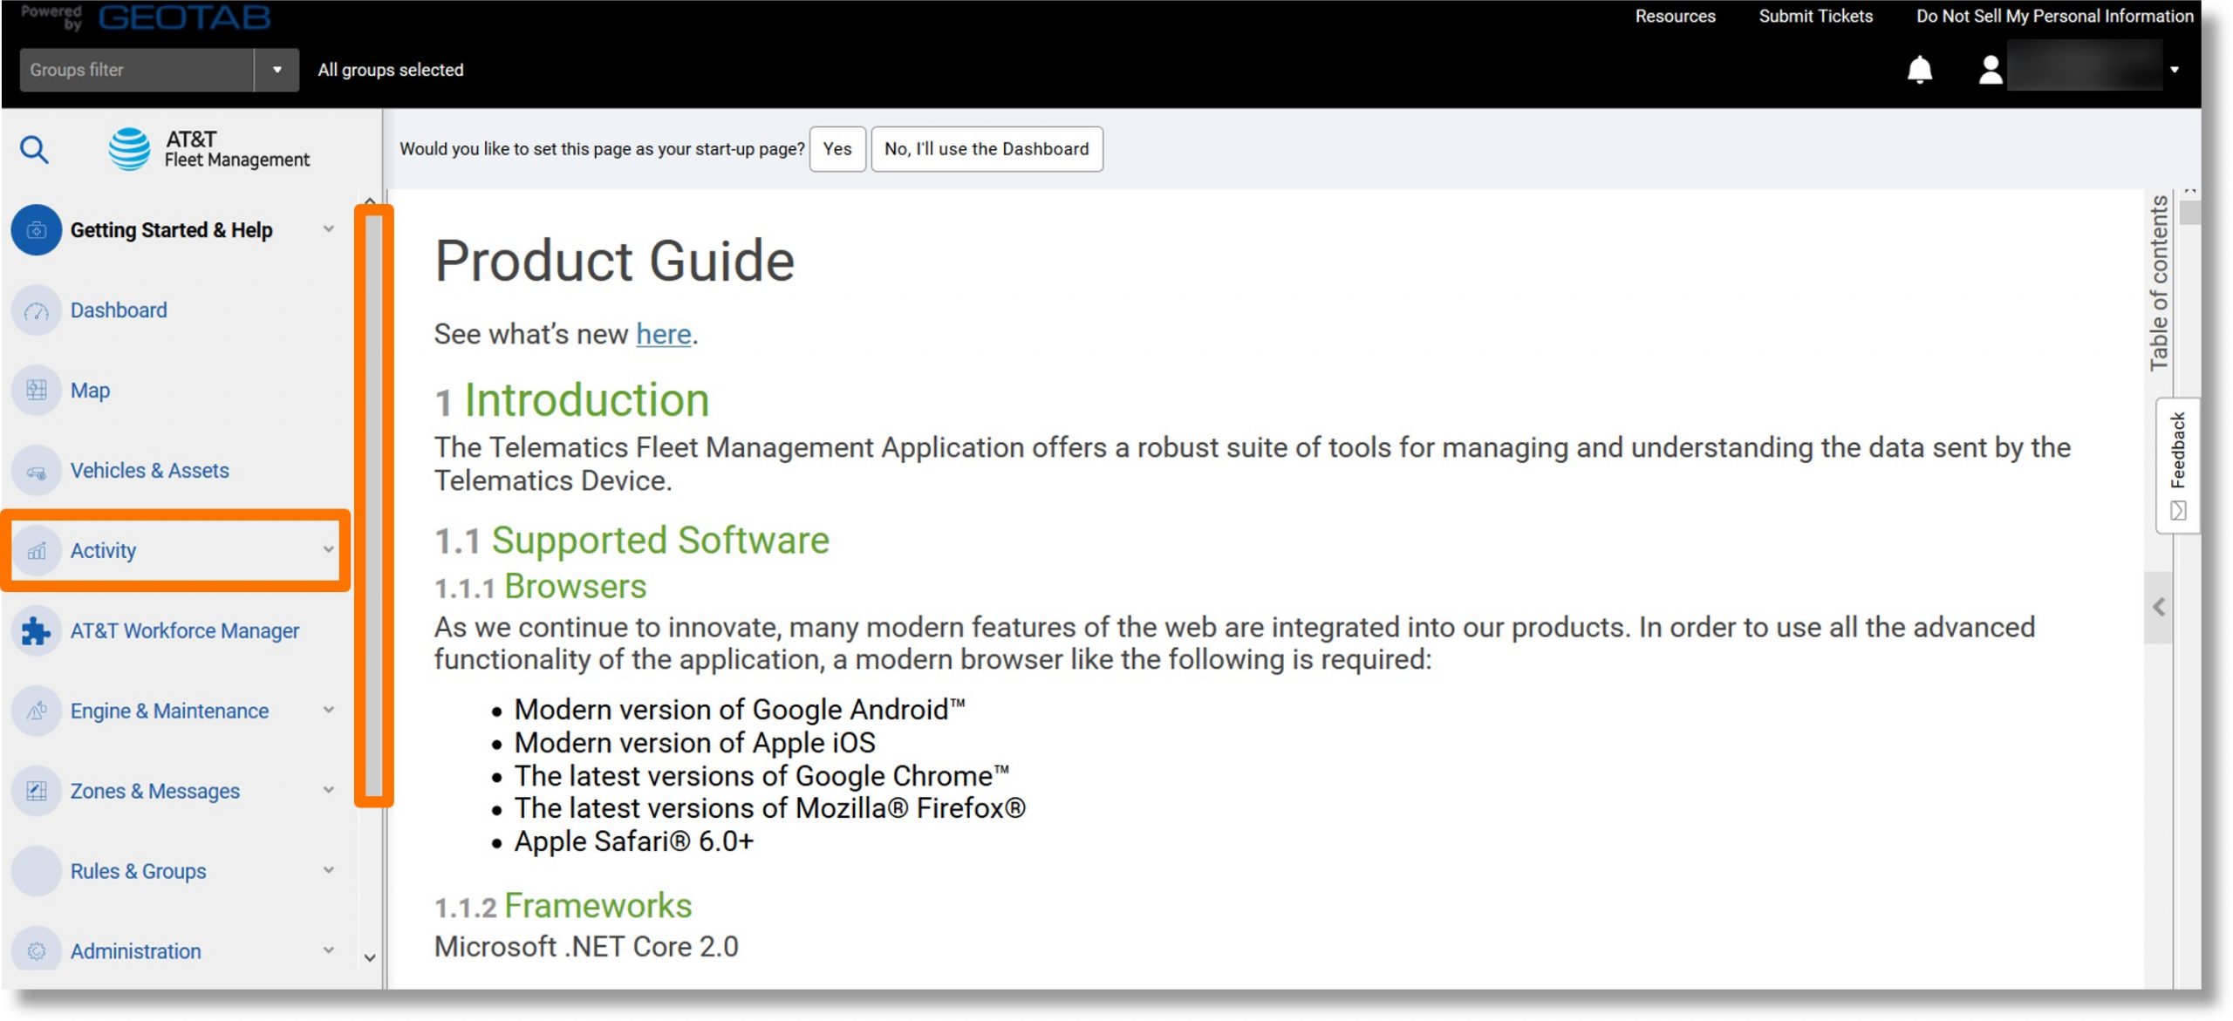The width and height of the screenshot is (2233, 1021).
Task: Click the Feedback button
Action: (x=2177, y=466)
